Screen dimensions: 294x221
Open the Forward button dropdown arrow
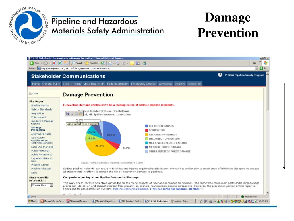[50, 63]
